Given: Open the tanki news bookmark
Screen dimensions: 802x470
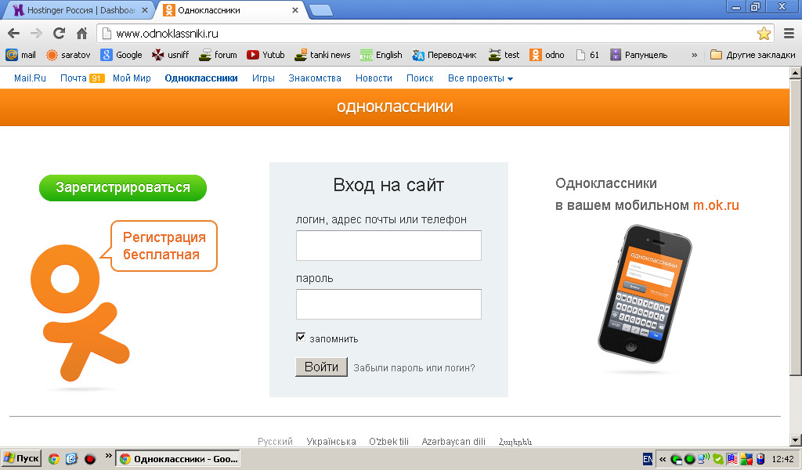Looking at the screenshot, I should point(322,55).
